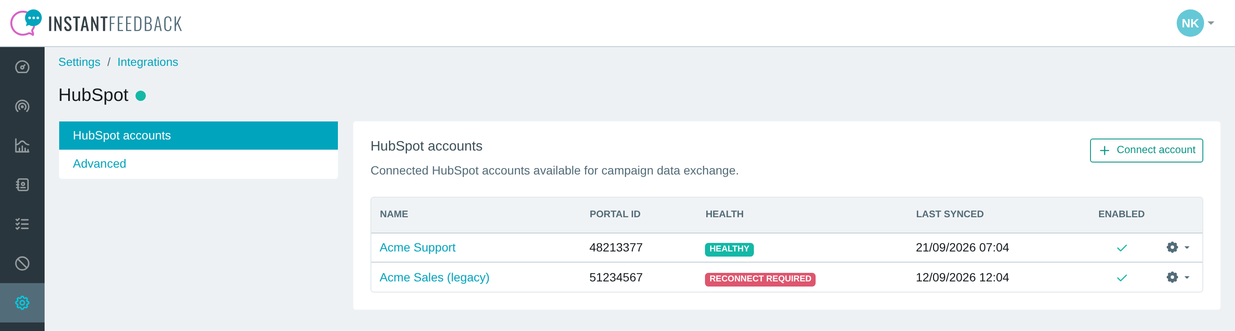Viewport: 1235px width, 331px height.
Task: Open the settings gear icon in sidebar
Action: click(22, 302)
